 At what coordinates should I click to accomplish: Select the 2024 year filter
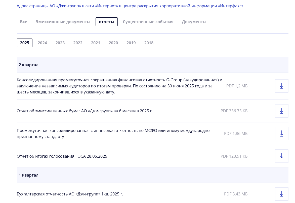[42, 43]
